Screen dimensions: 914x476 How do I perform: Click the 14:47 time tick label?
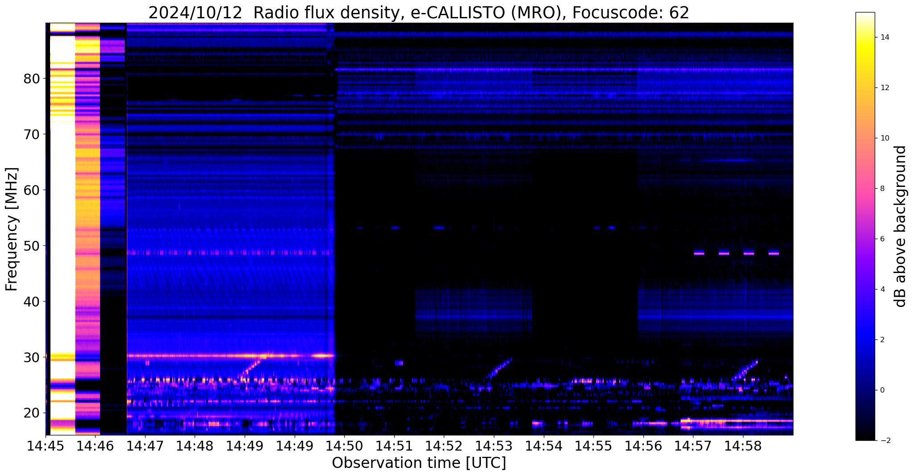[x=145, y=446]
